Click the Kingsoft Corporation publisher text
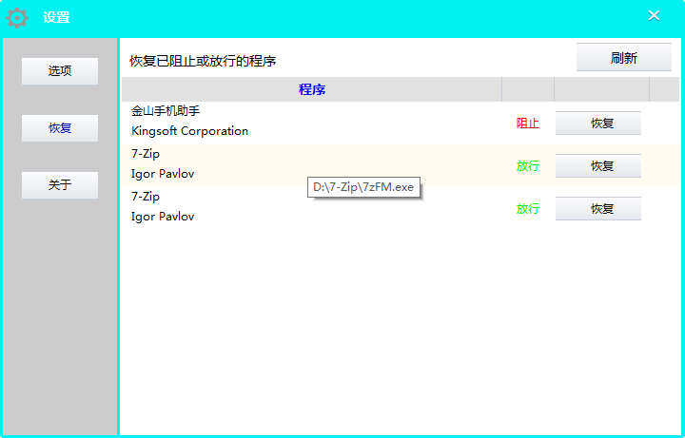685x438 pixels. pyautogui.click(x=189, y=131)
